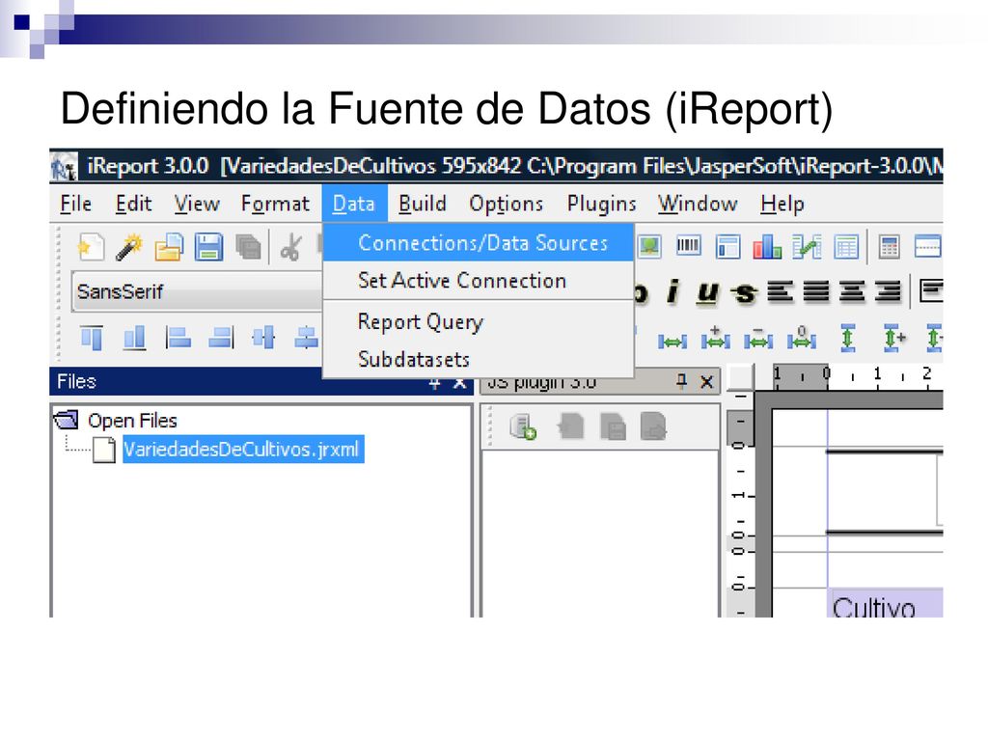
Task: Save the report with the floppy disk icon
Action: pos(208,247)
